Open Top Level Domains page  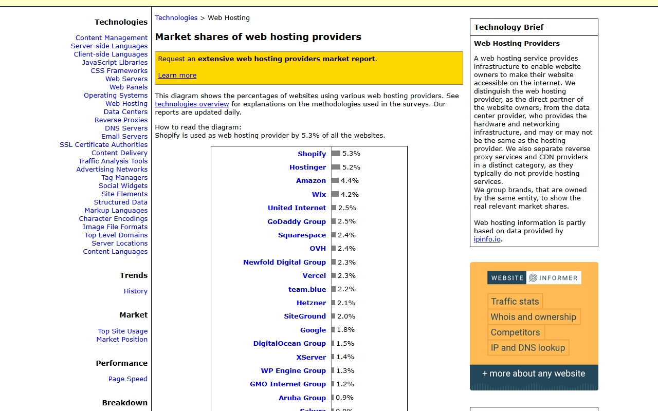[x=116, y=235]
